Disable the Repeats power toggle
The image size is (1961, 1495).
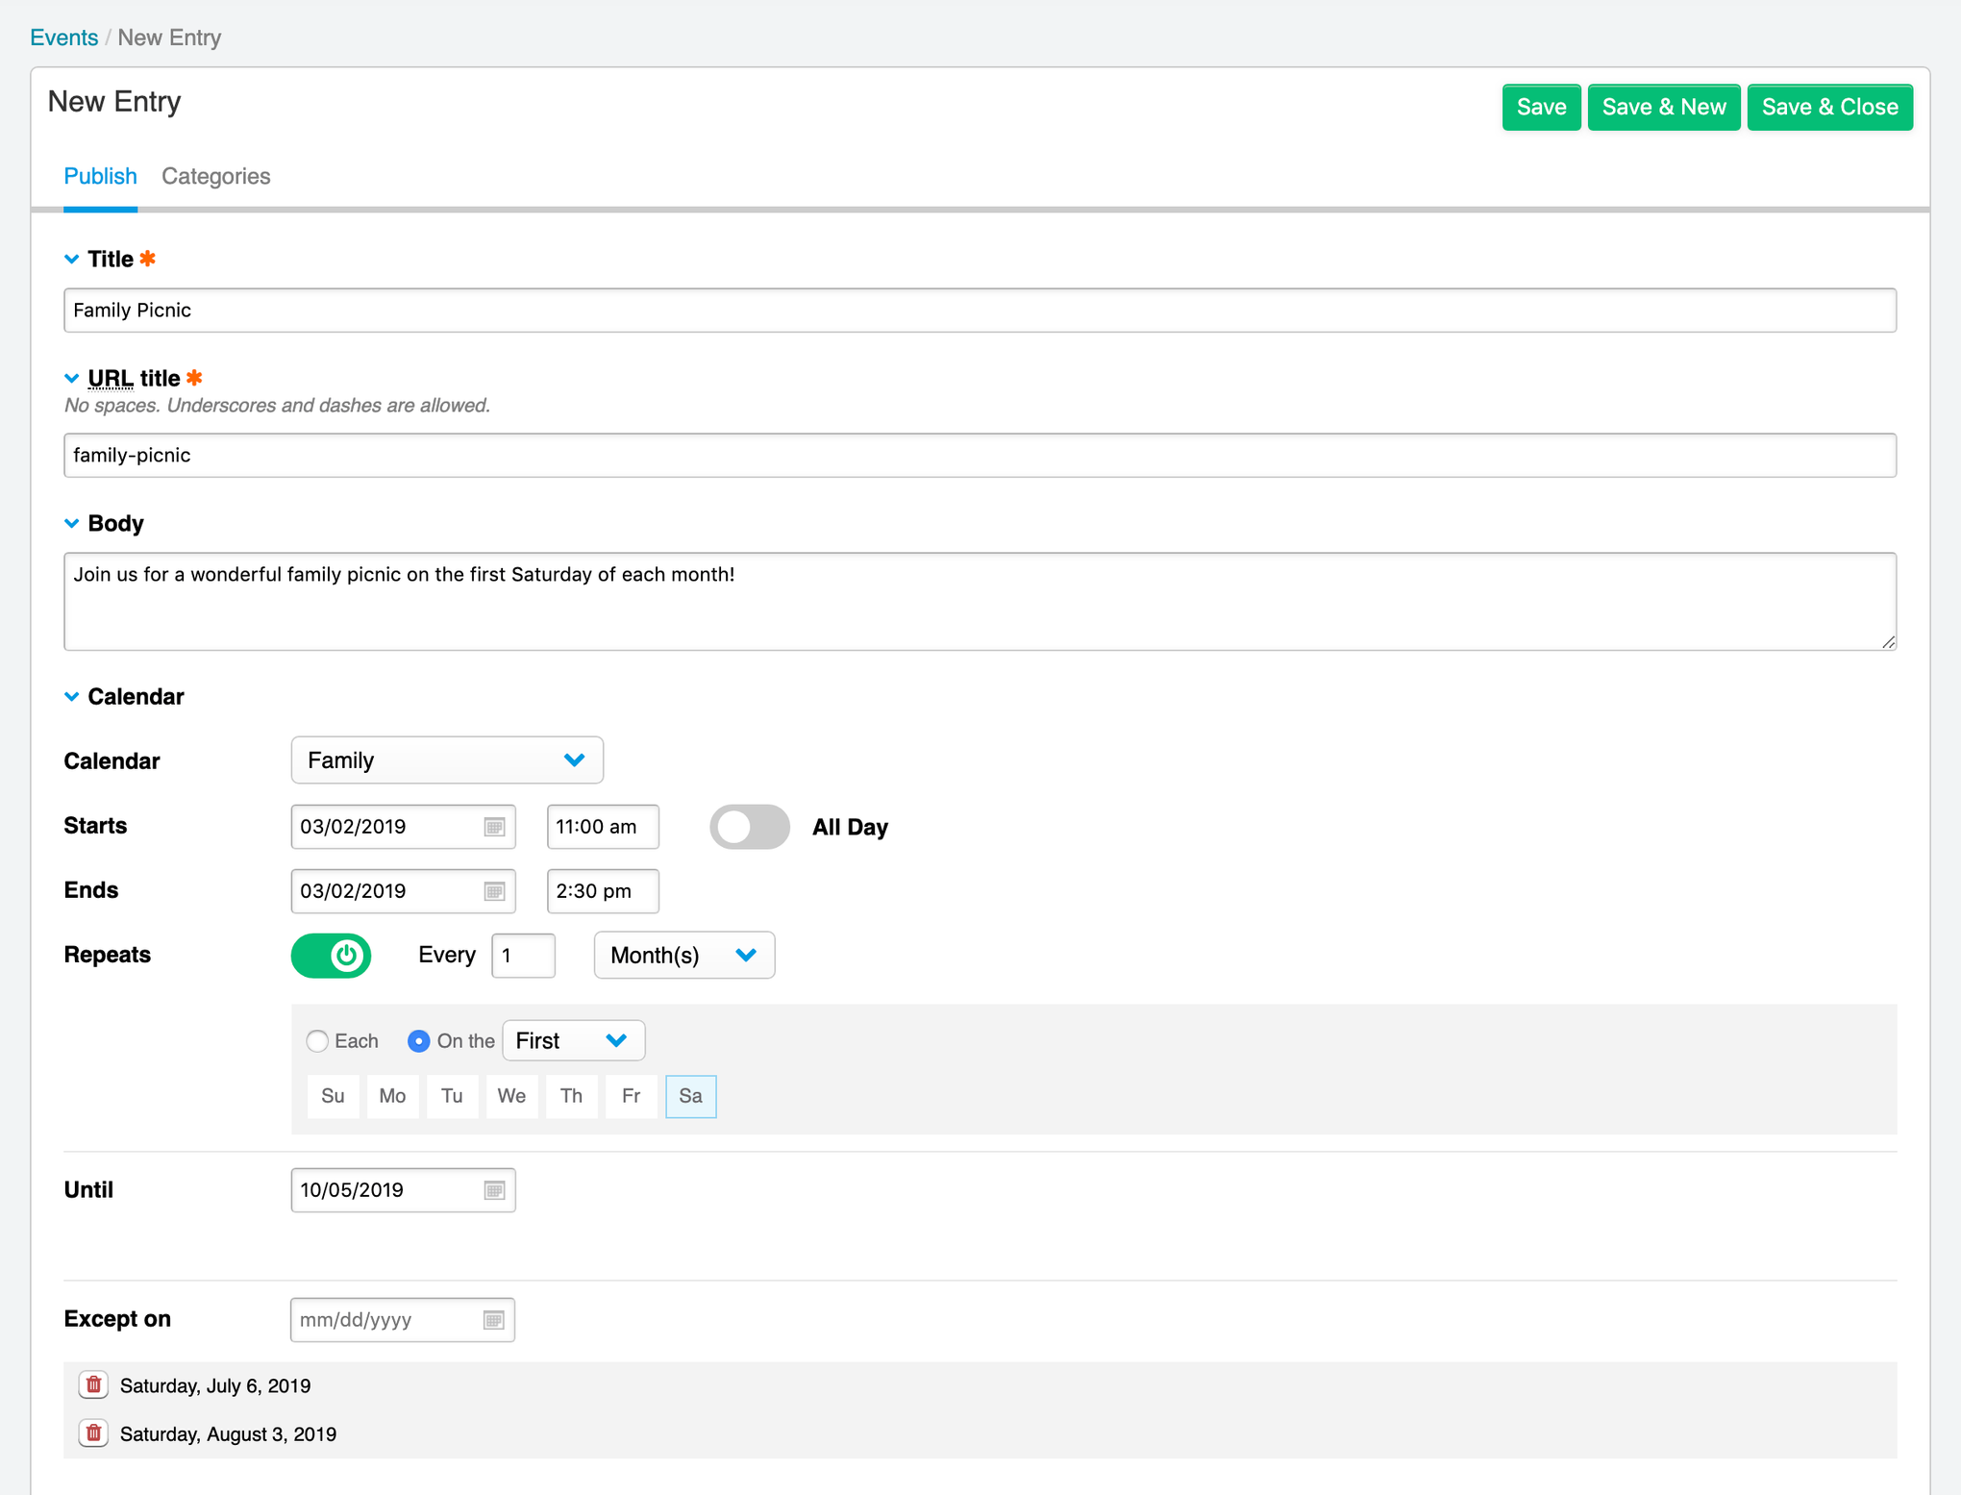tap(331, 955)
